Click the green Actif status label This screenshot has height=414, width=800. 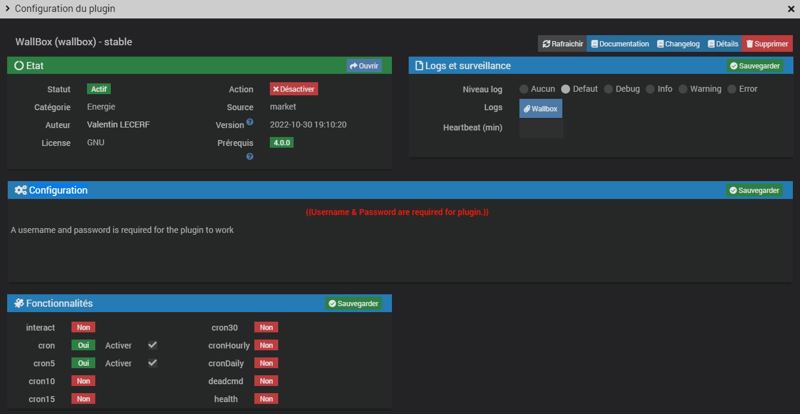pos(99,89)
